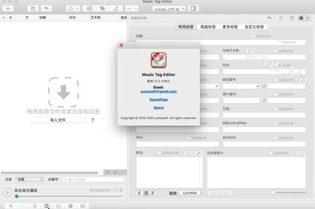Sort by the 时长 column header
The image size is (315, 209).
pyautogui.click(x=72, y=18)
